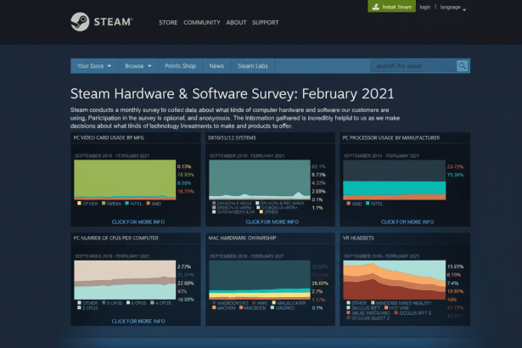Click the login link
This screenshot has width=522, height=348.
tap(424, 7)
